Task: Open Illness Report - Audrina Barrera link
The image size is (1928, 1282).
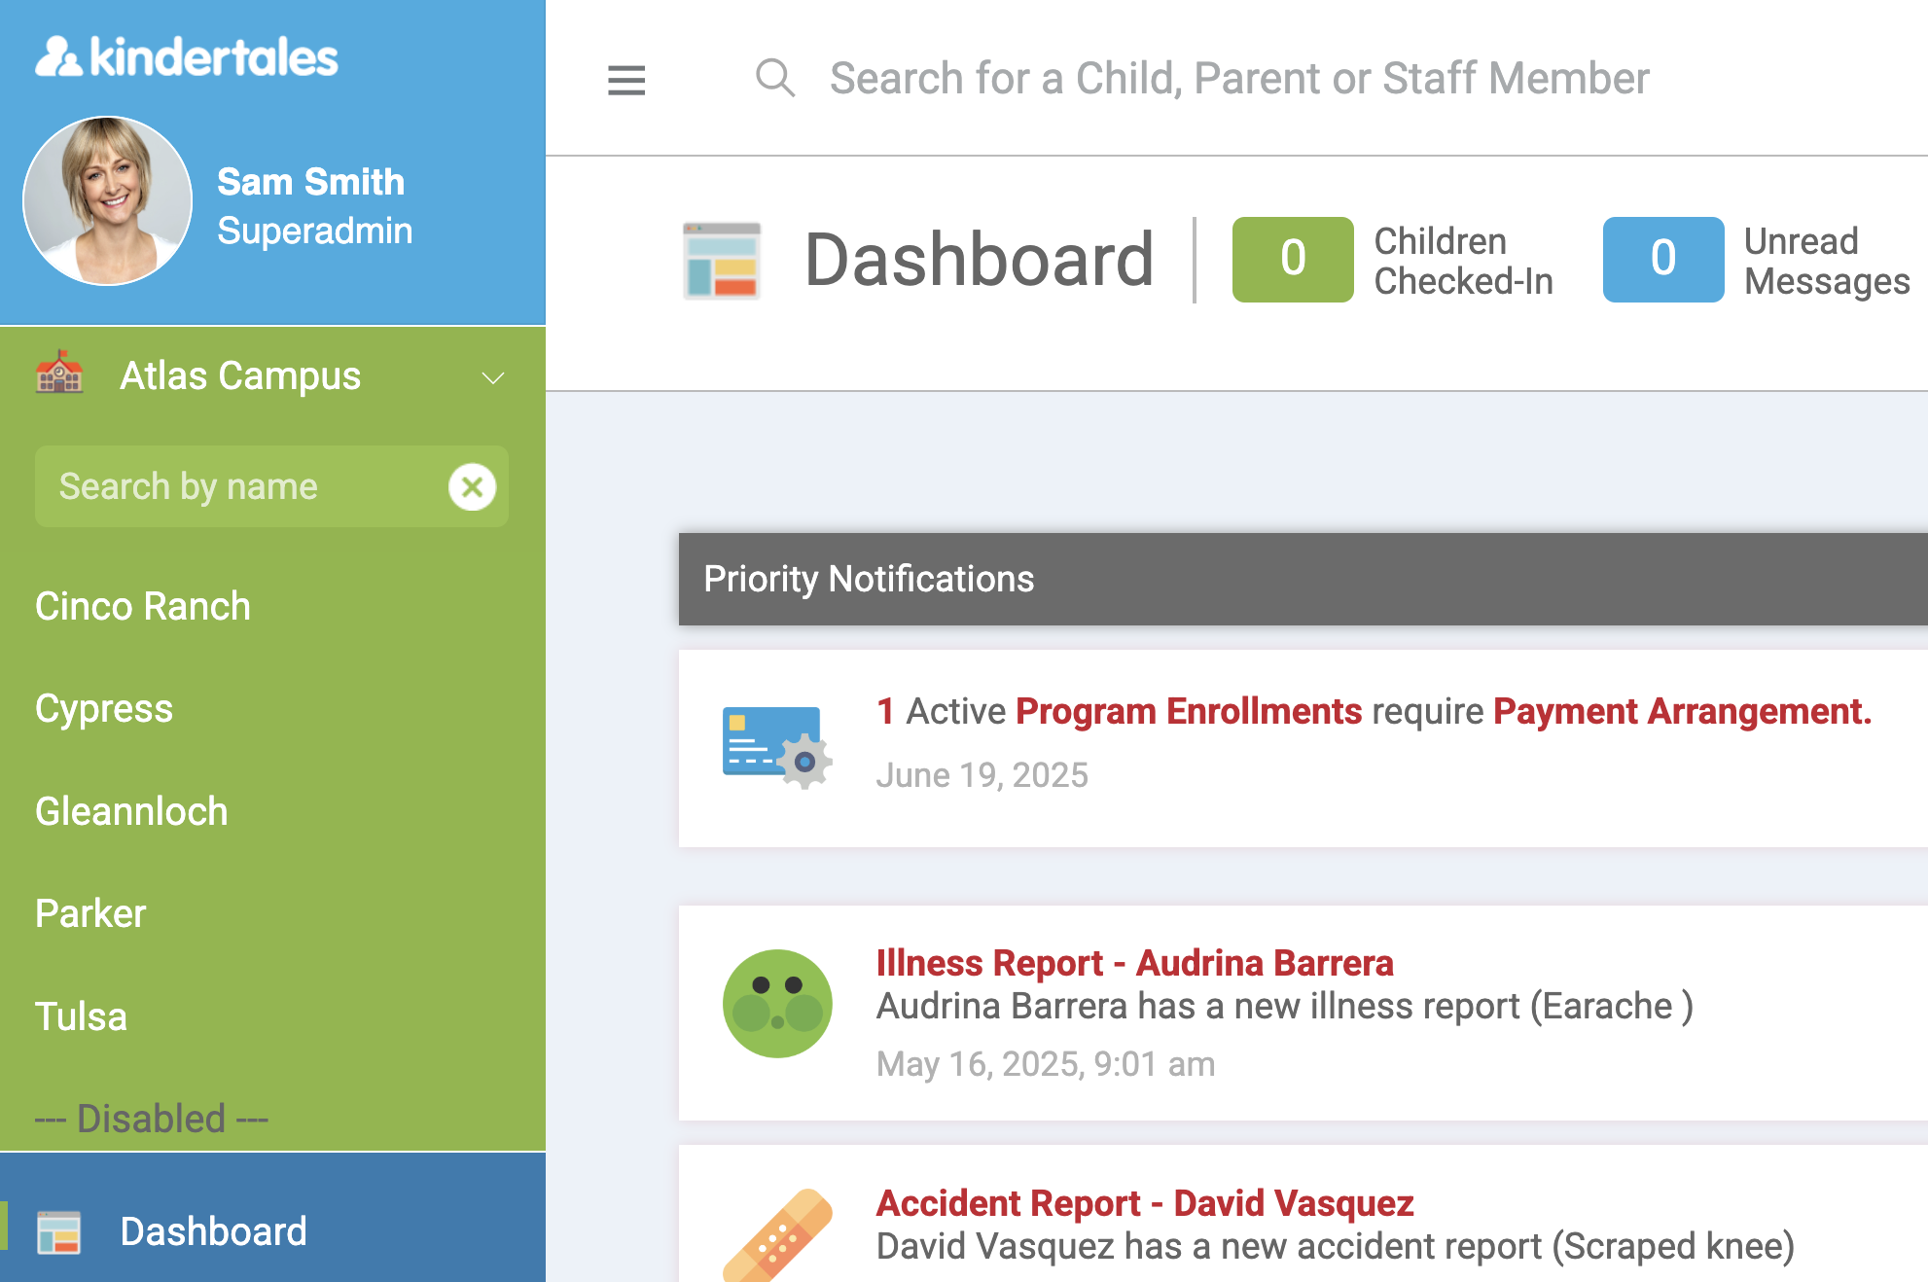Action: [x=1134, y=963]
